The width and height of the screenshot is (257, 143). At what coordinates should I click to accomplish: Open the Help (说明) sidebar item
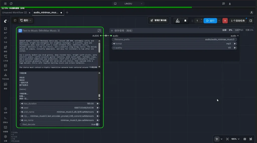point(6,110)
